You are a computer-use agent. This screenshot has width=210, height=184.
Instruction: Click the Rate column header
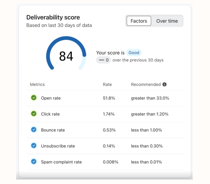(107, 84)
